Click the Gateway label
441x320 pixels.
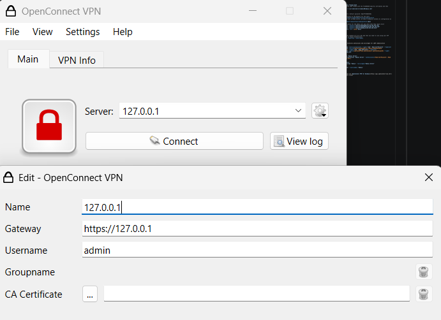click(23, 229)
